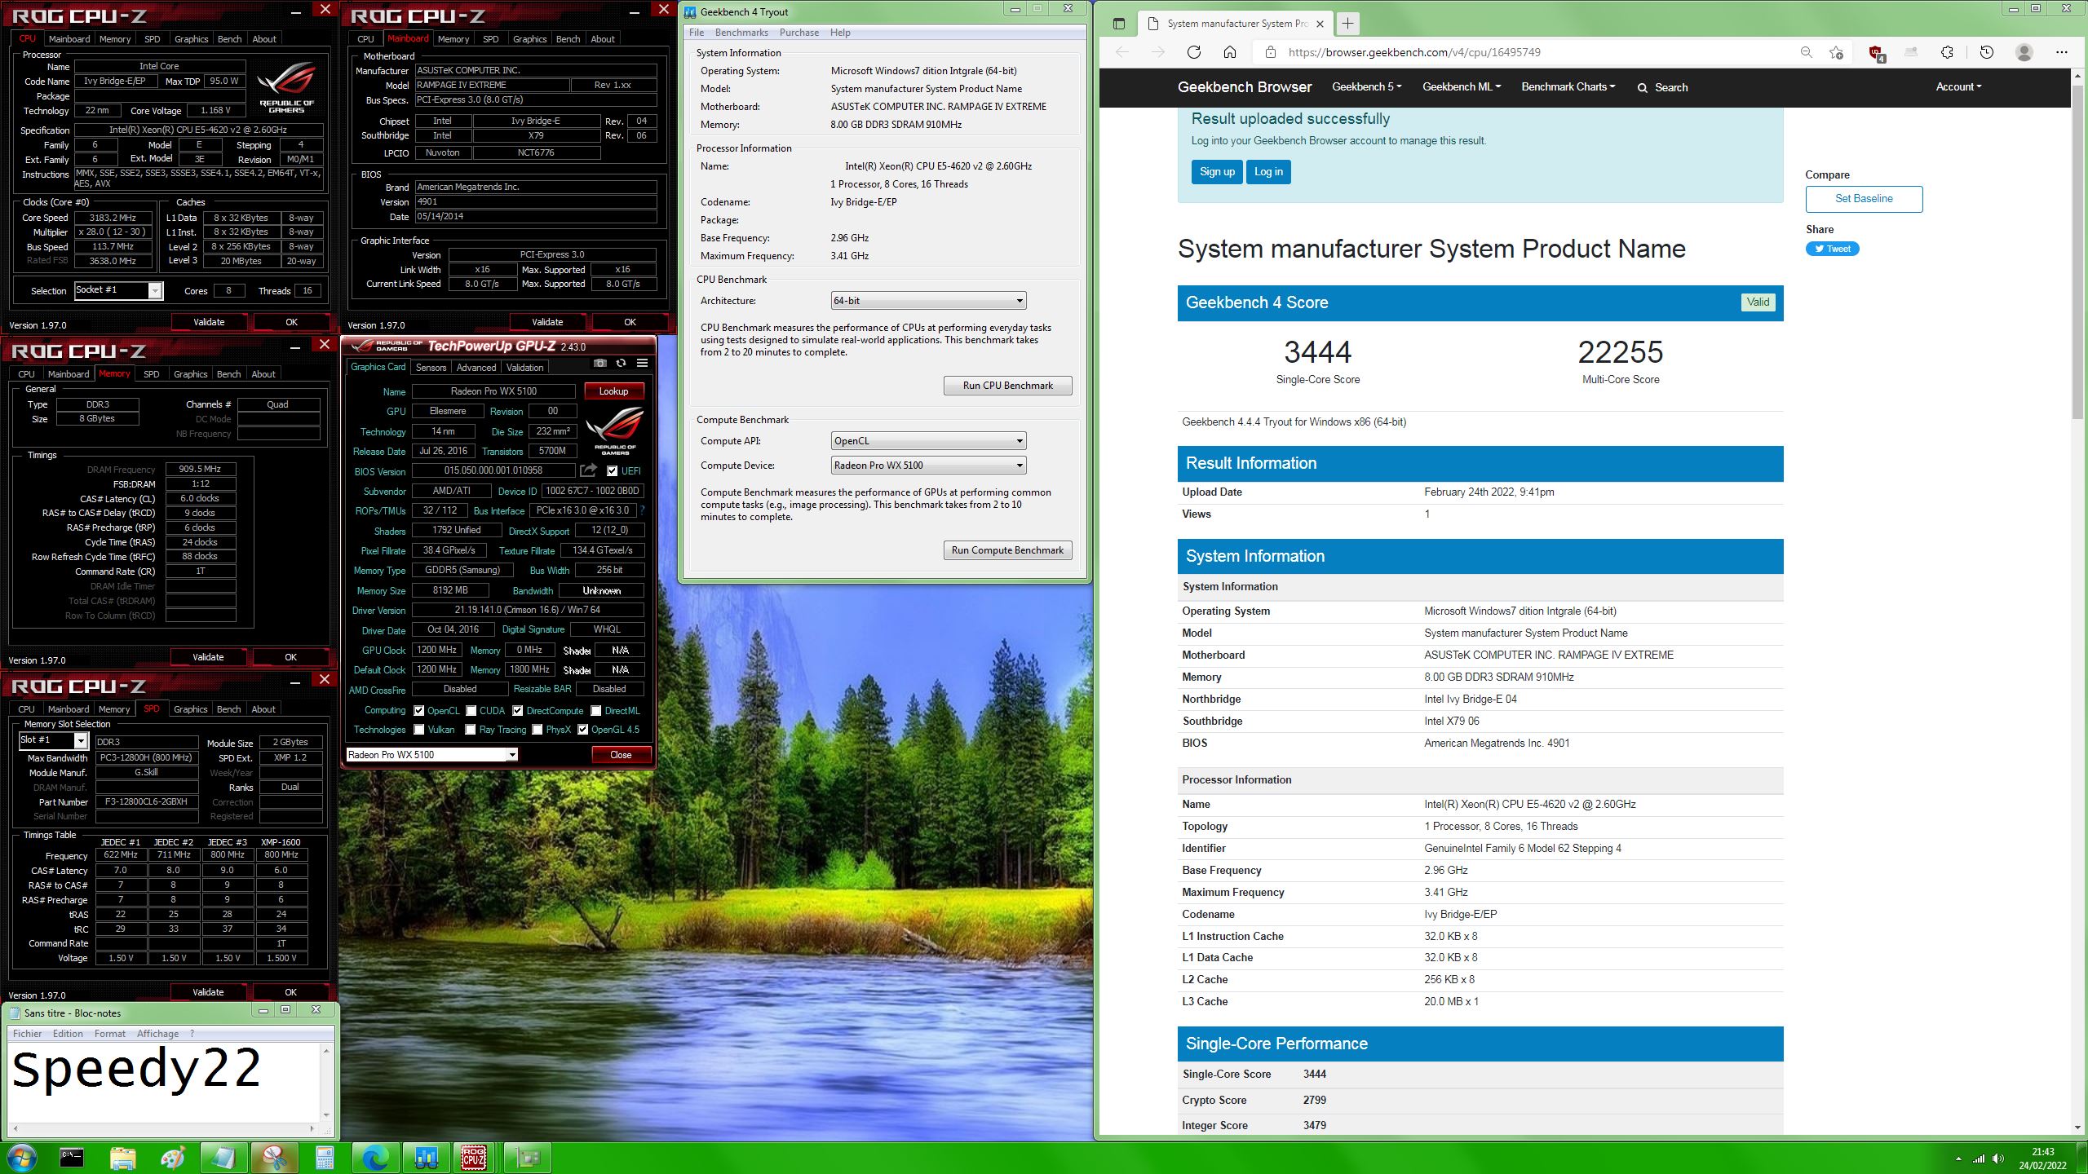Click the browser address bar URL

(x=1414, y=52)
